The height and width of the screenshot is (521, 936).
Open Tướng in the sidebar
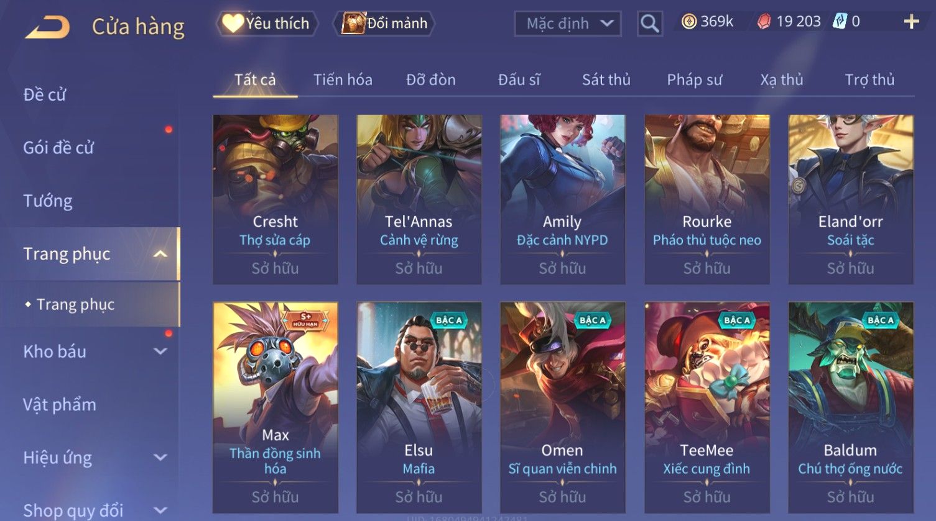click(x=48, y=201)
